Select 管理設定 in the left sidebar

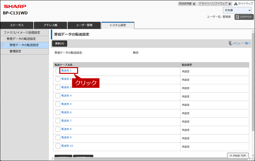(x=15, y=51)
